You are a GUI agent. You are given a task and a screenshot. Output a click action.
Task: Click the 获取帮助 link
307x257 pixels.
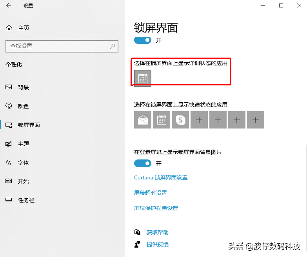click(x=157, y=232)
